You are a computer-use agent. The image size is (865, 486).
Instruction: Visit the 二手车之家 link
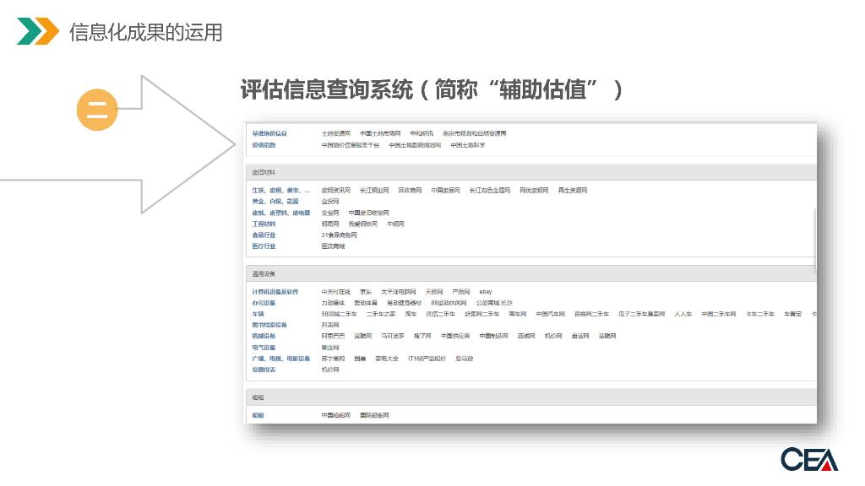click(x=381, y=314)
